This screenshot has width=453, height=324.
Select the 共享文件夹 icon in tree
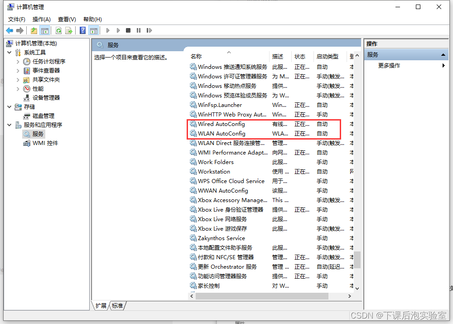coord(27,80)
